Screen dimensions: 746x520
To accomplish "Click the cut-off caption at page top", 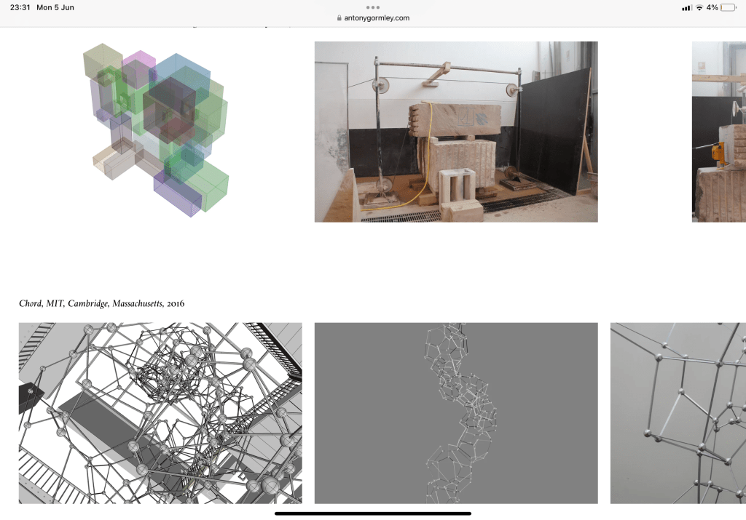I will (x=219, y=27).
